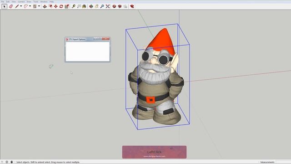Open the Help menu
Screen dimensions: 291x164
click(x=51, y=2)
